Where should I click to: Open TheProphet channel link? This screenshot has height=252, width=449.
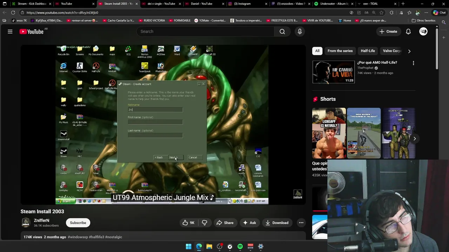coord(365,68)
